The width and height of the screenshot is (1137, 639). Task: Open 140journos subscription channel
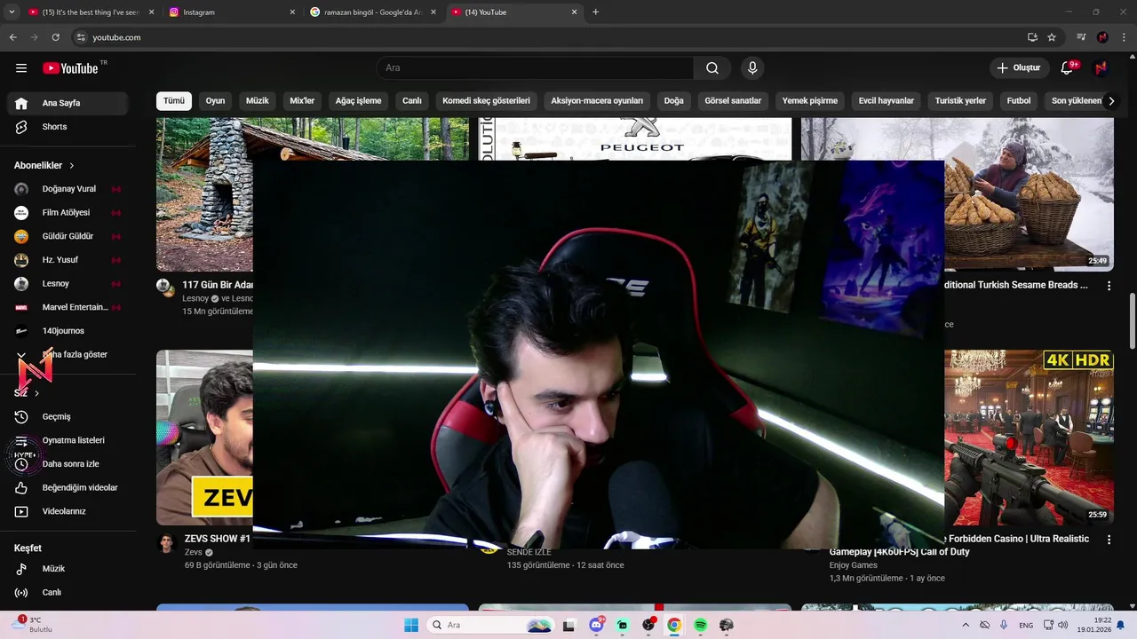tap(68, 331)
